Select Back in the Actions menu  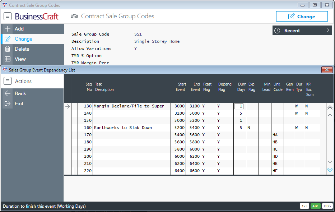coord(32,93)
